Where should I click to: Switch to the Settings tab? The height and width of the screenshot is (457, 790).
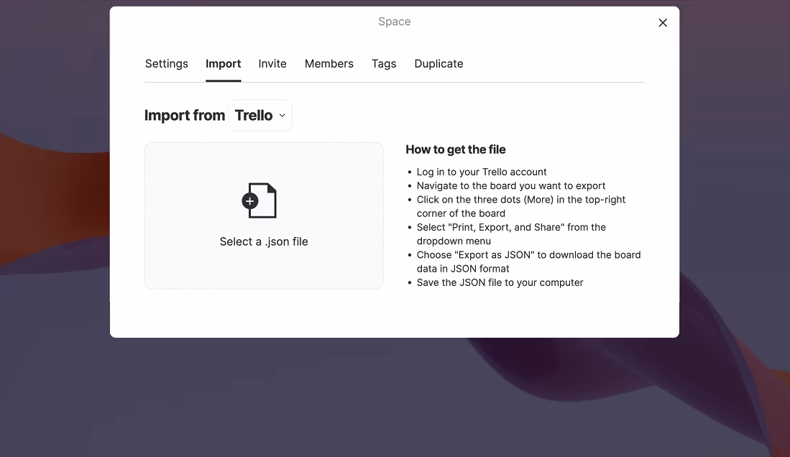pos(166,63)
